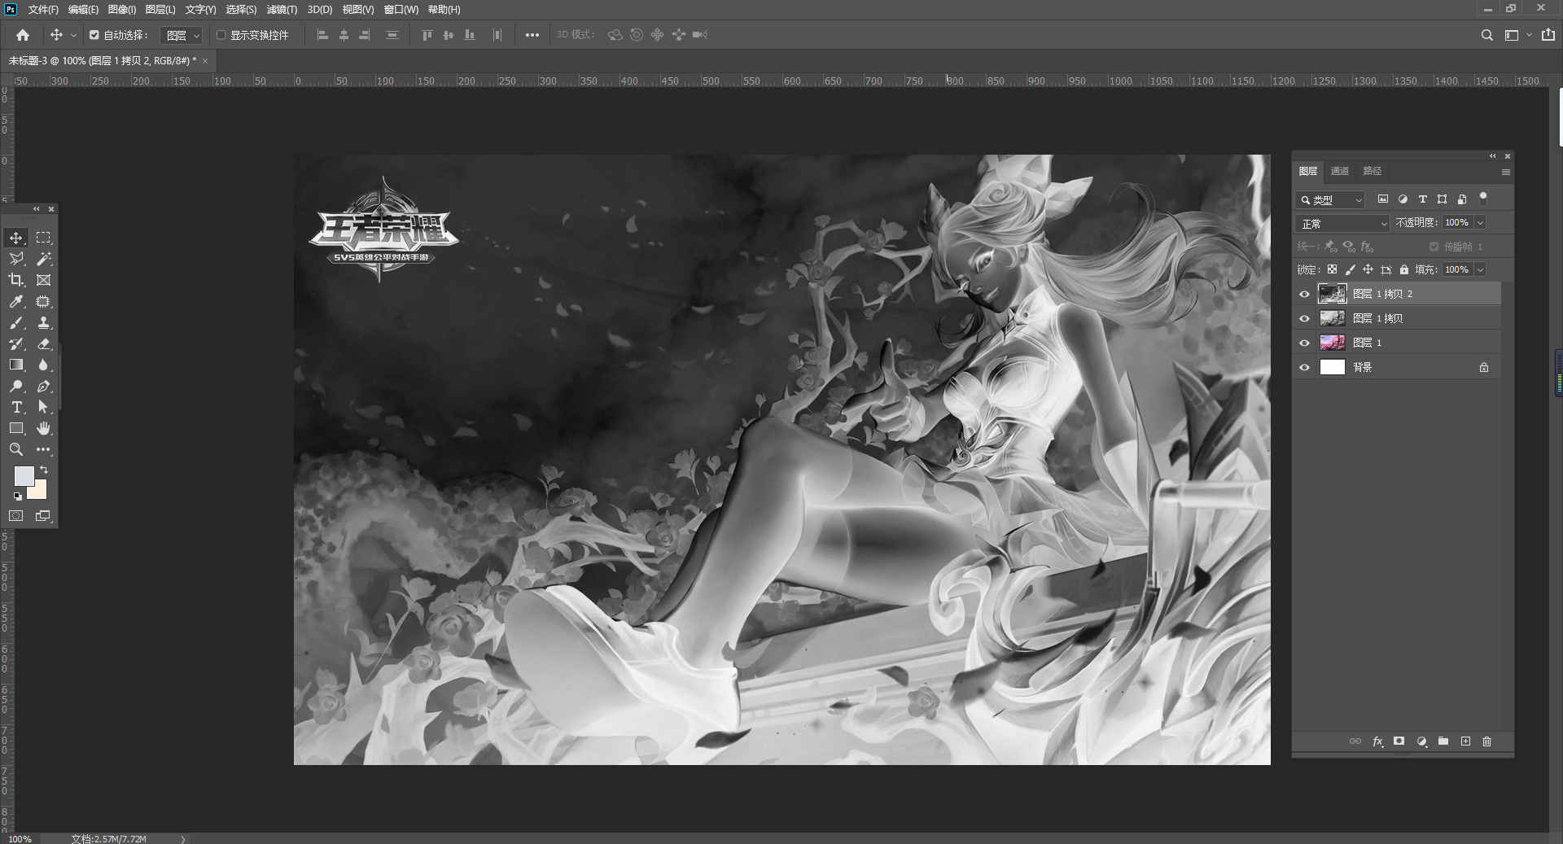Viewport: 1563px width, 844px height.
Task: Switch to the 通道 tab
Action: click(1340, 171)
